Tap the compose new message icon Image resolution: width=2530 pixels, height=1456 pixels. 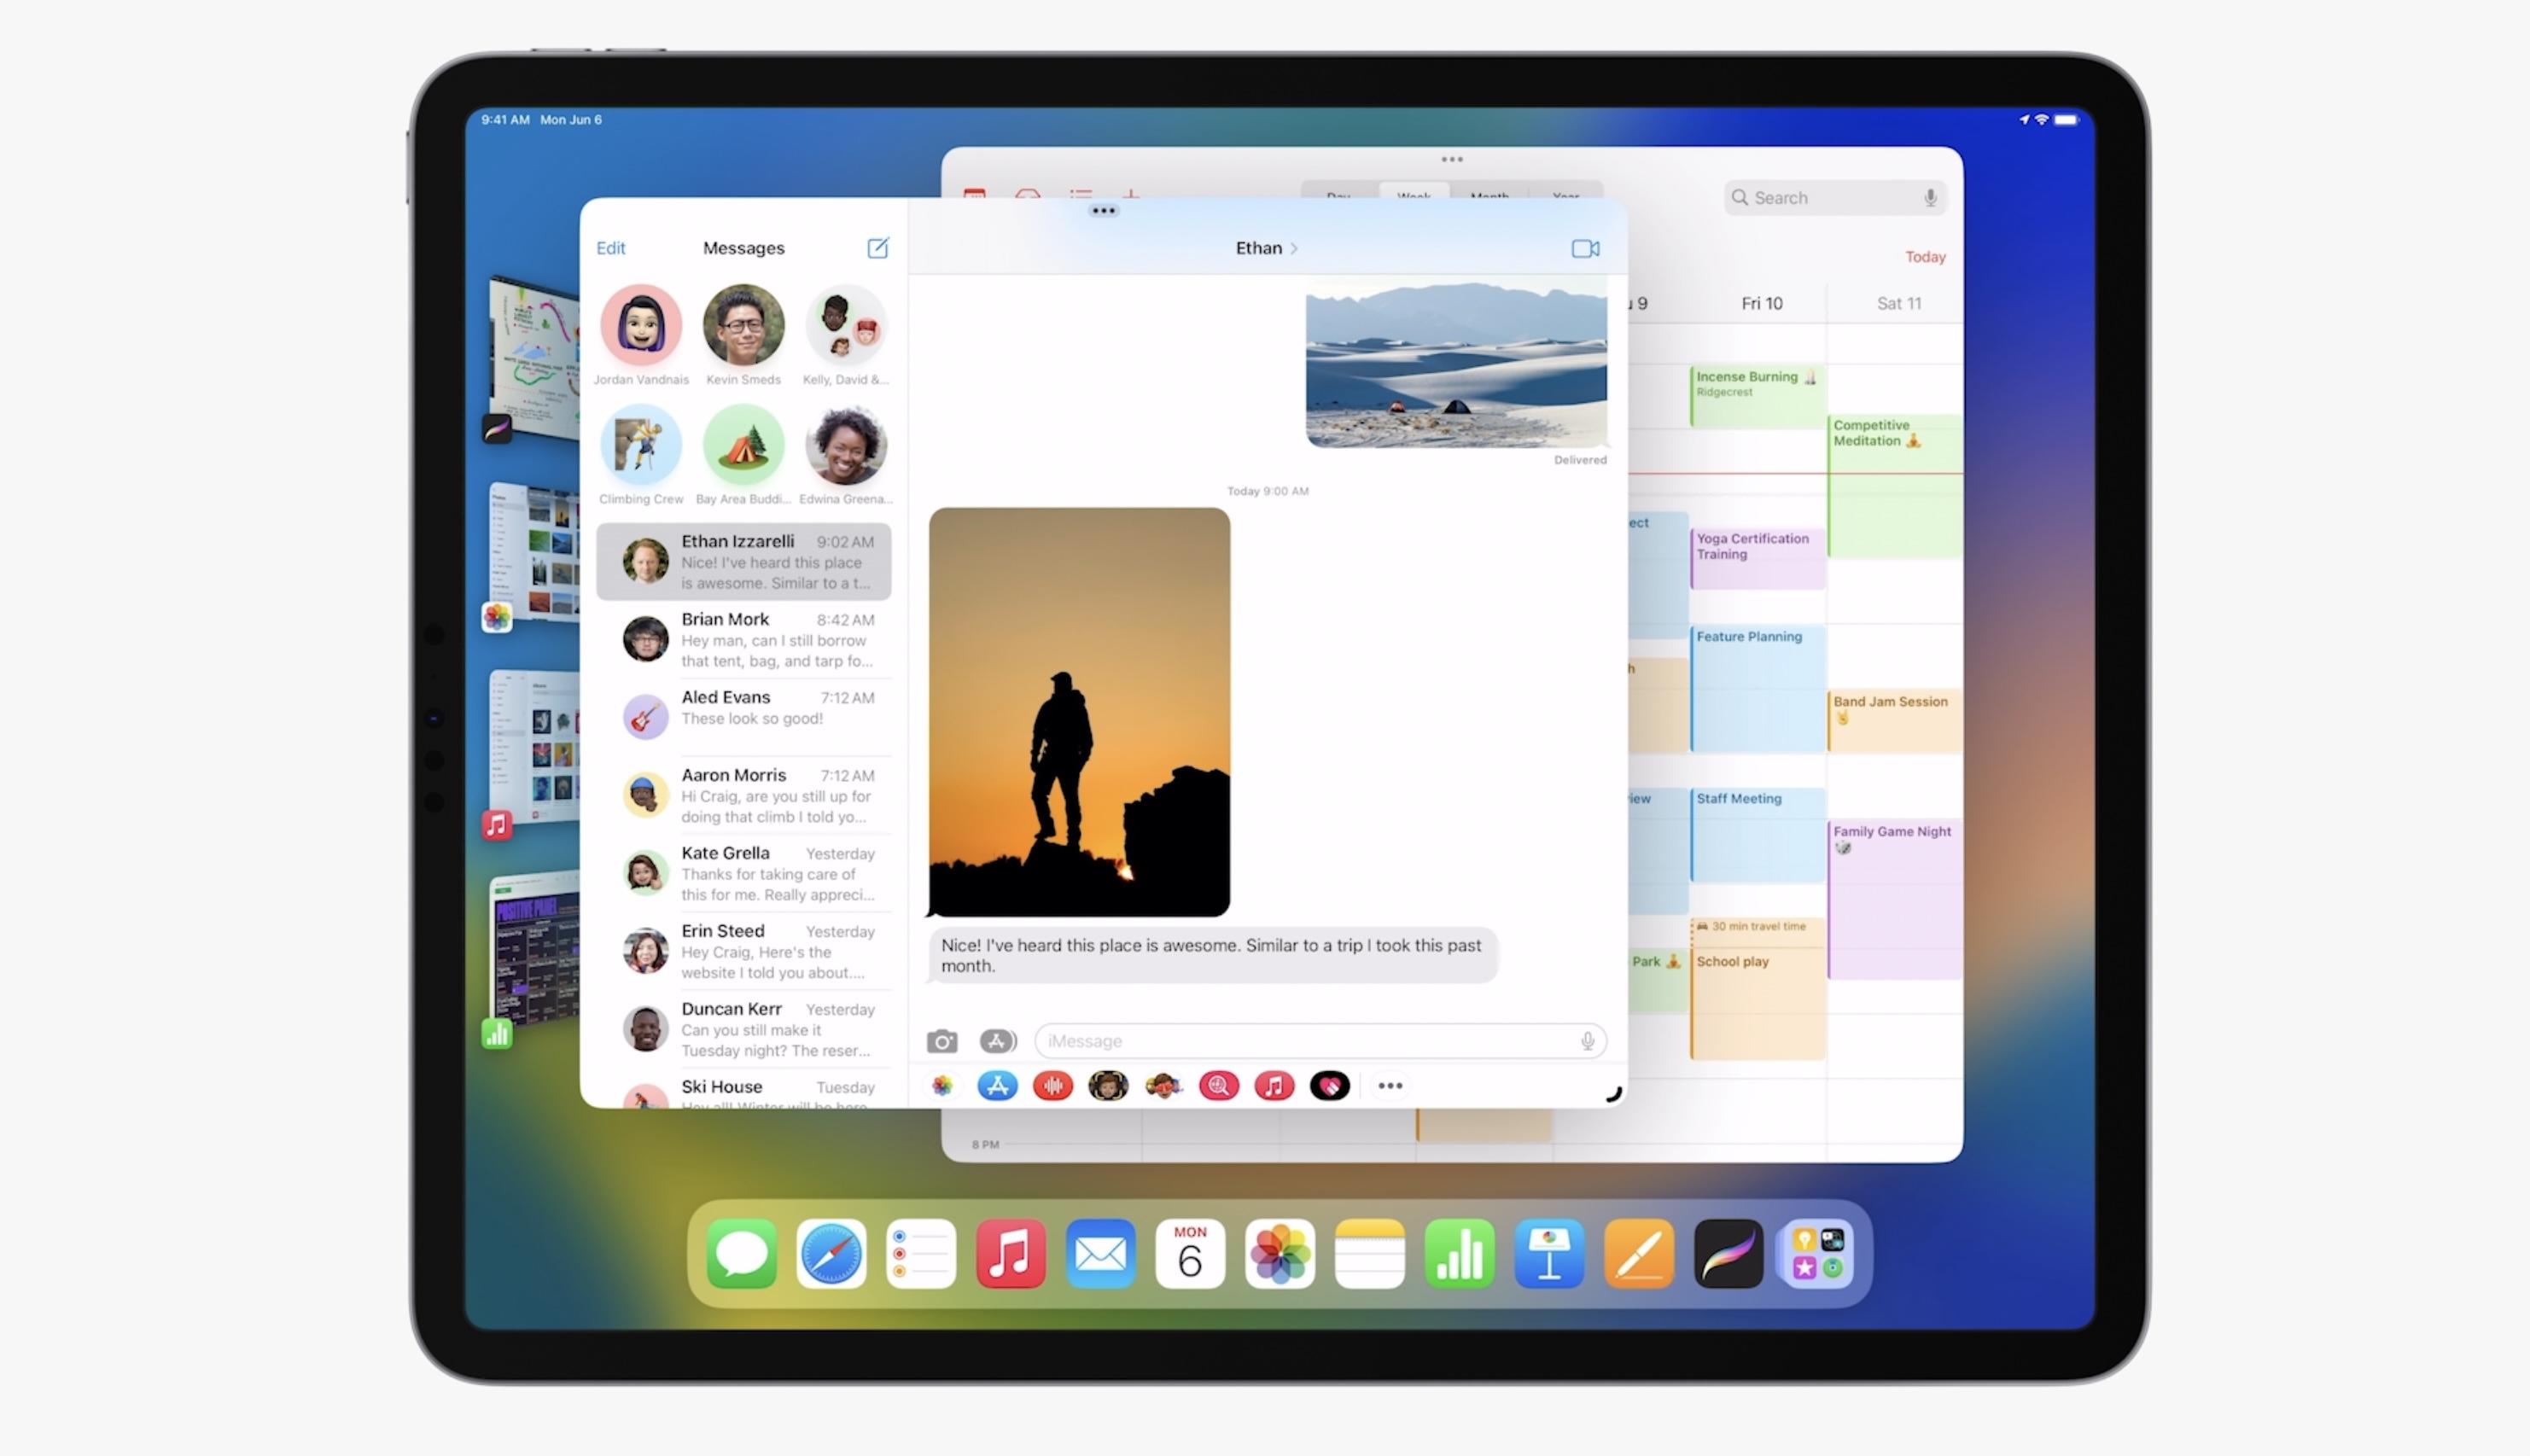tap(877, 248)
